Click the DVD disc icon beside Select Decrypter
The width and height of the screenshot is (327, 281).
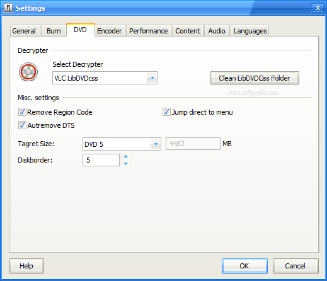click(28, 72)
